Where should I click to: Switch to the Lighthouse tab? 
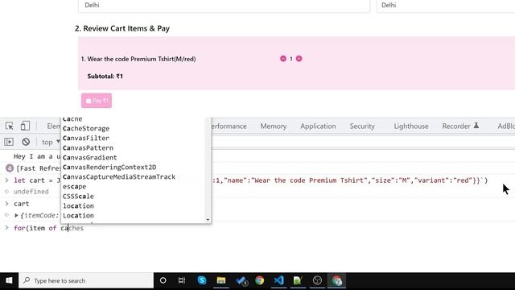(x=411, y=126)
